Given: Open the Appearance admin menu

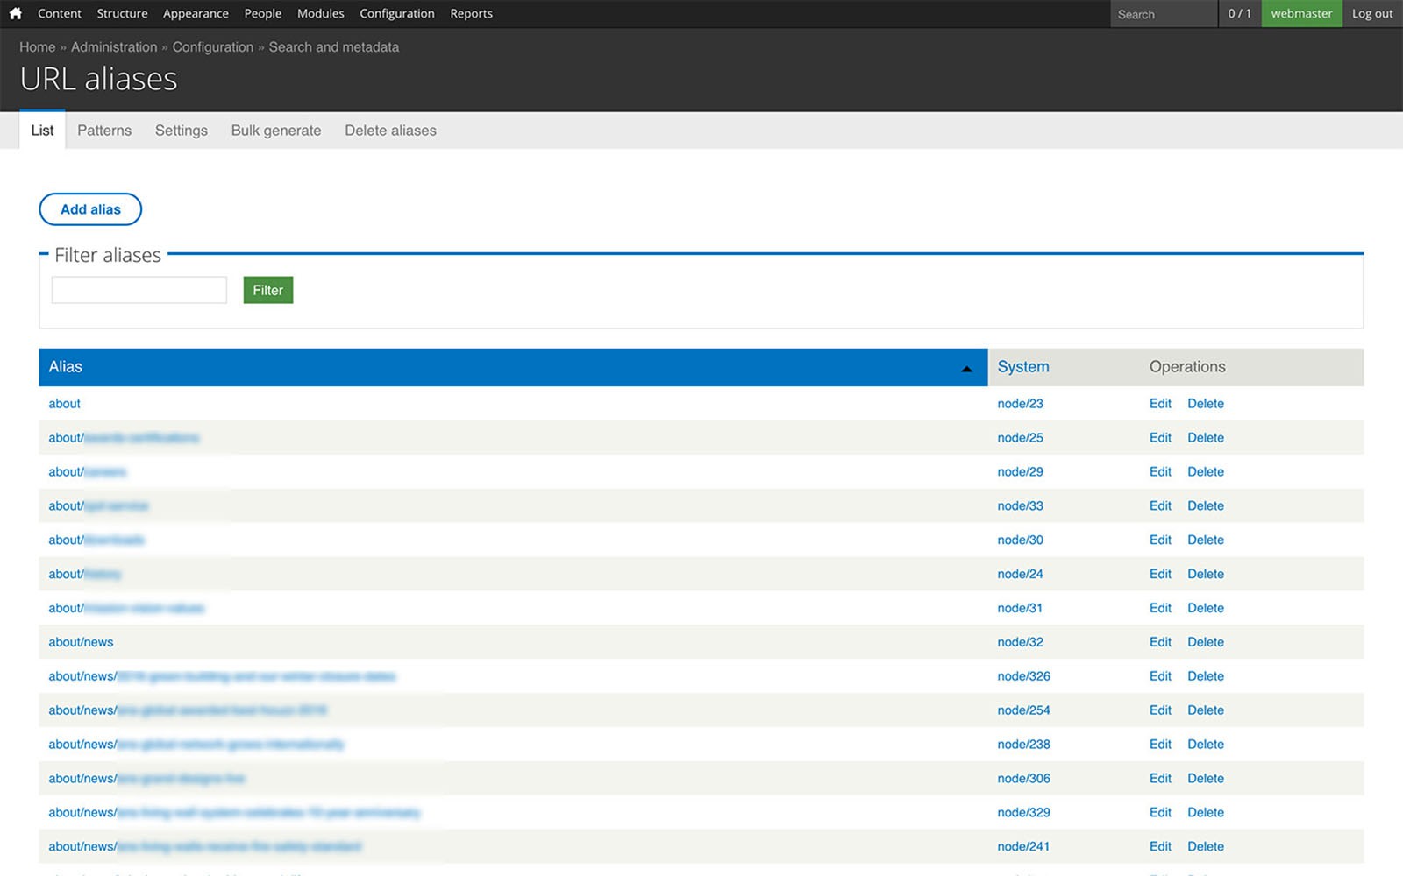Looking at the screenshot, I should [196, 13].
